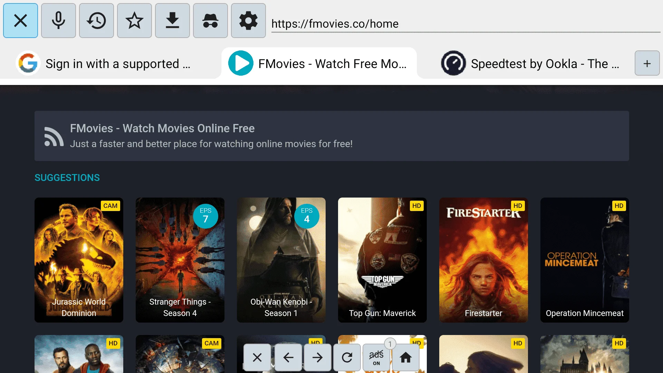Image resolution: width=663 pixels, height=373 pixels.
Task: Click EPS 7 badge on Stranger Things
Action: pyautogui.click(x=205, y=216)
